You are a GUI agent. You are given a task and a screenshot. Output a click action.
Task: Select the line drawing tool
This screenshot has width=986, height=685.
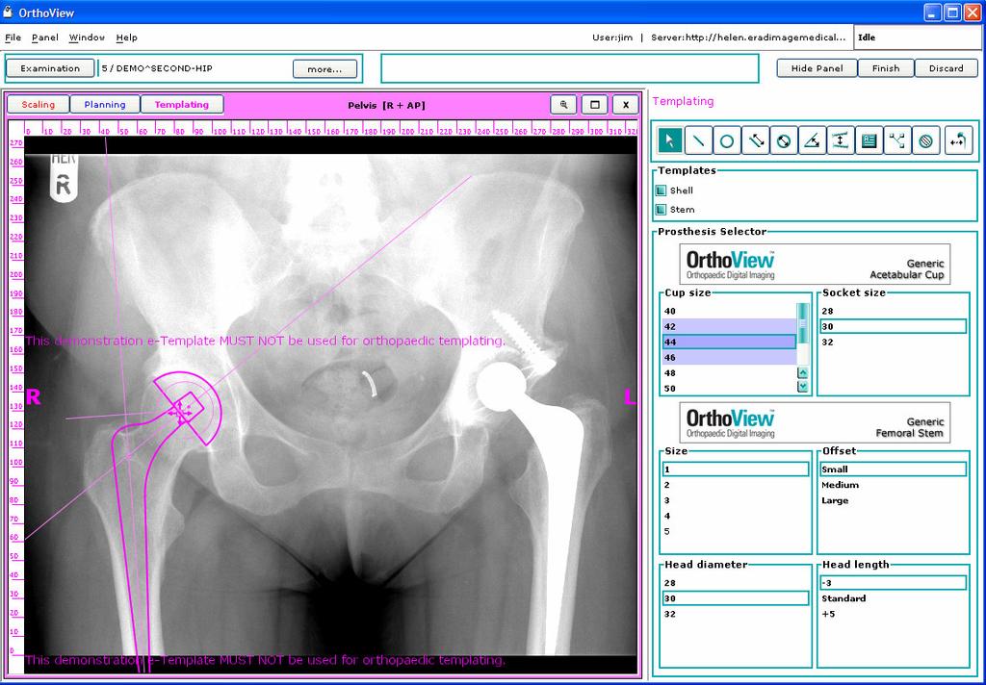pyautogui.click(x=698, y=140)
